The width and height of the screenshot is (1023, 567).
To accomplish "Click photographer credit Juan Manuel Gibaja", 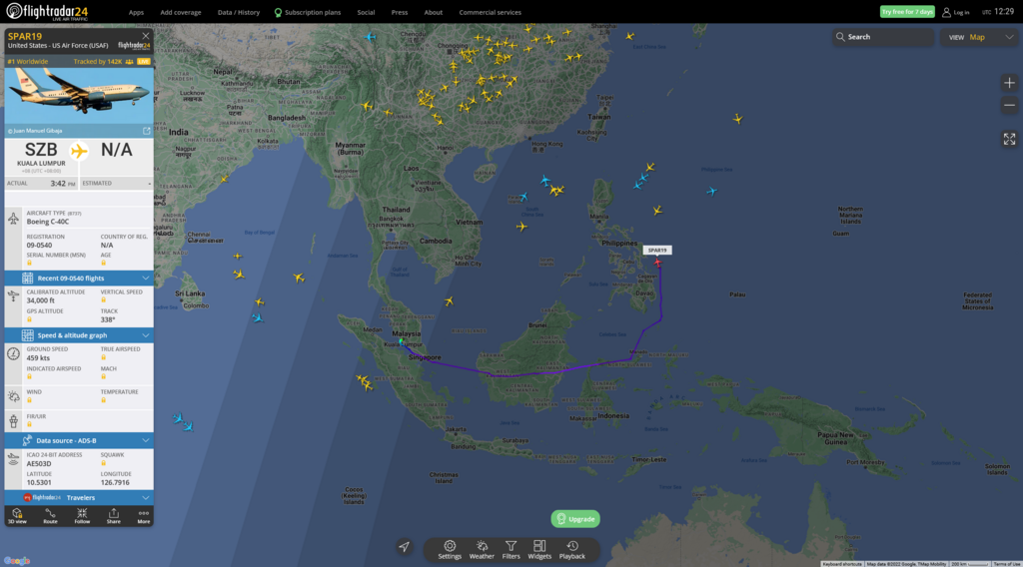I will pyautogui.click(x=35, y=131).
